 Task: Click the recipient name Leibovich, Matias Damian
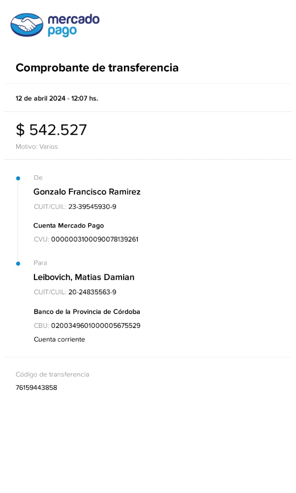84,277
